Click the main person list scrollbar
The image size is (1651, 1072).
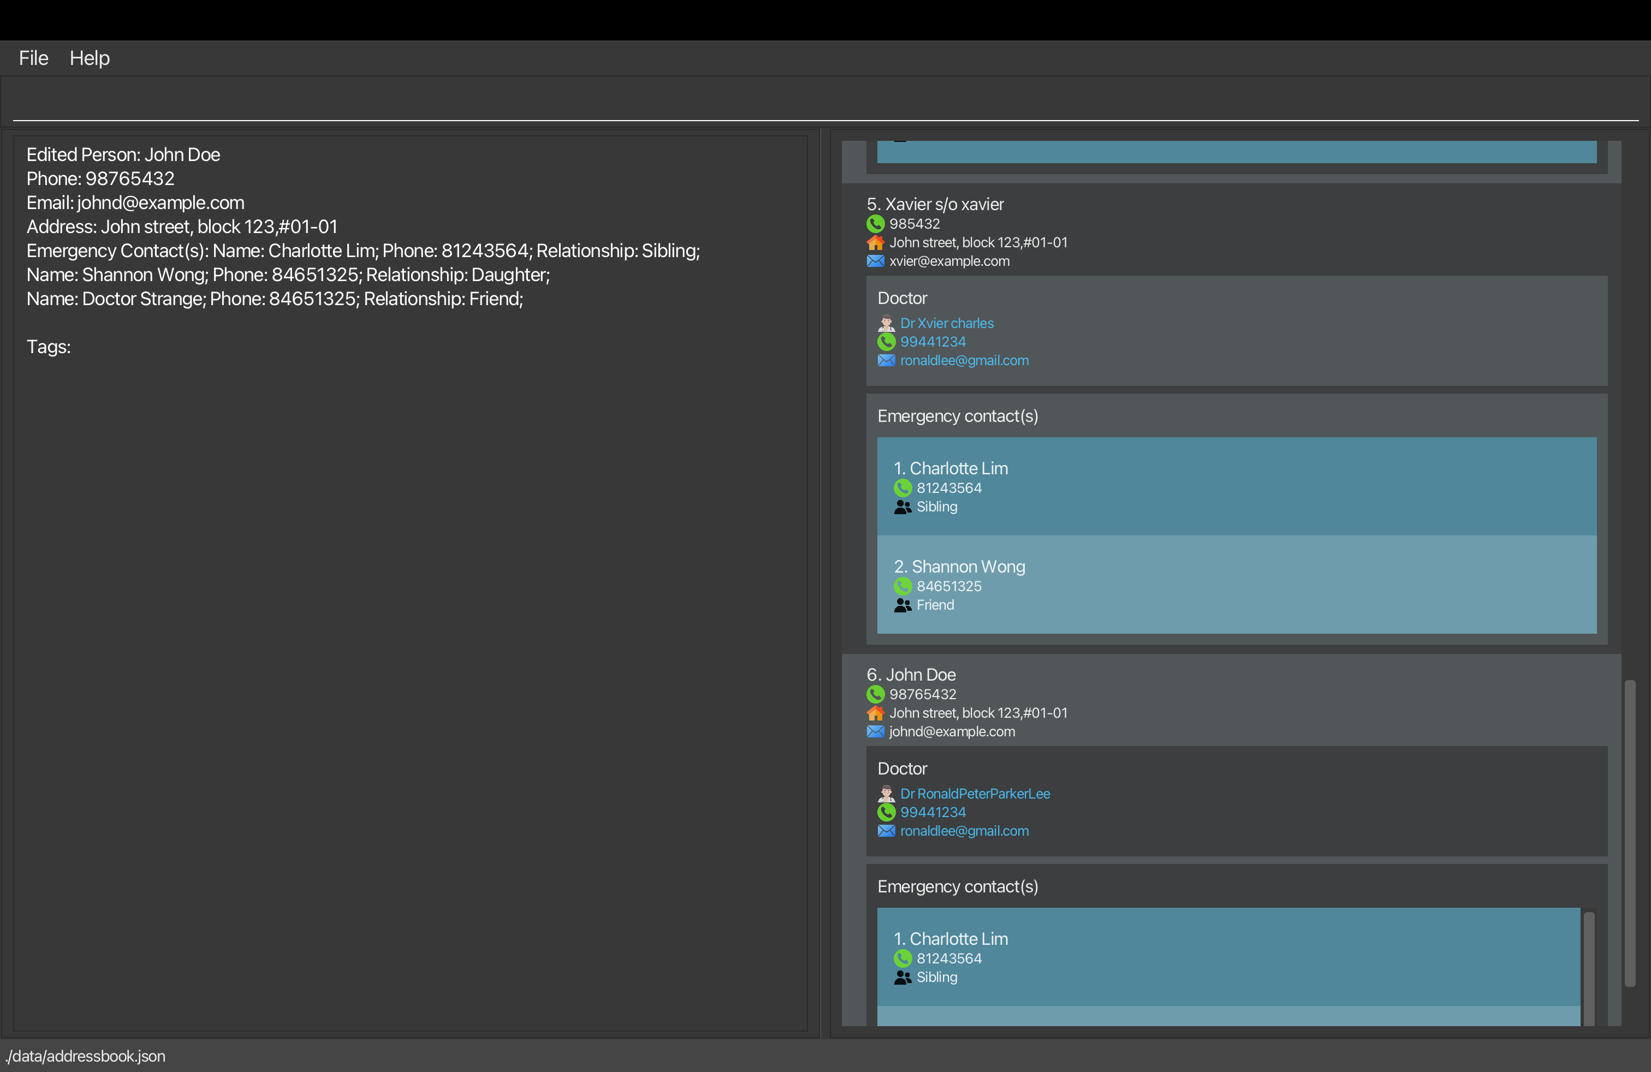1630,832
